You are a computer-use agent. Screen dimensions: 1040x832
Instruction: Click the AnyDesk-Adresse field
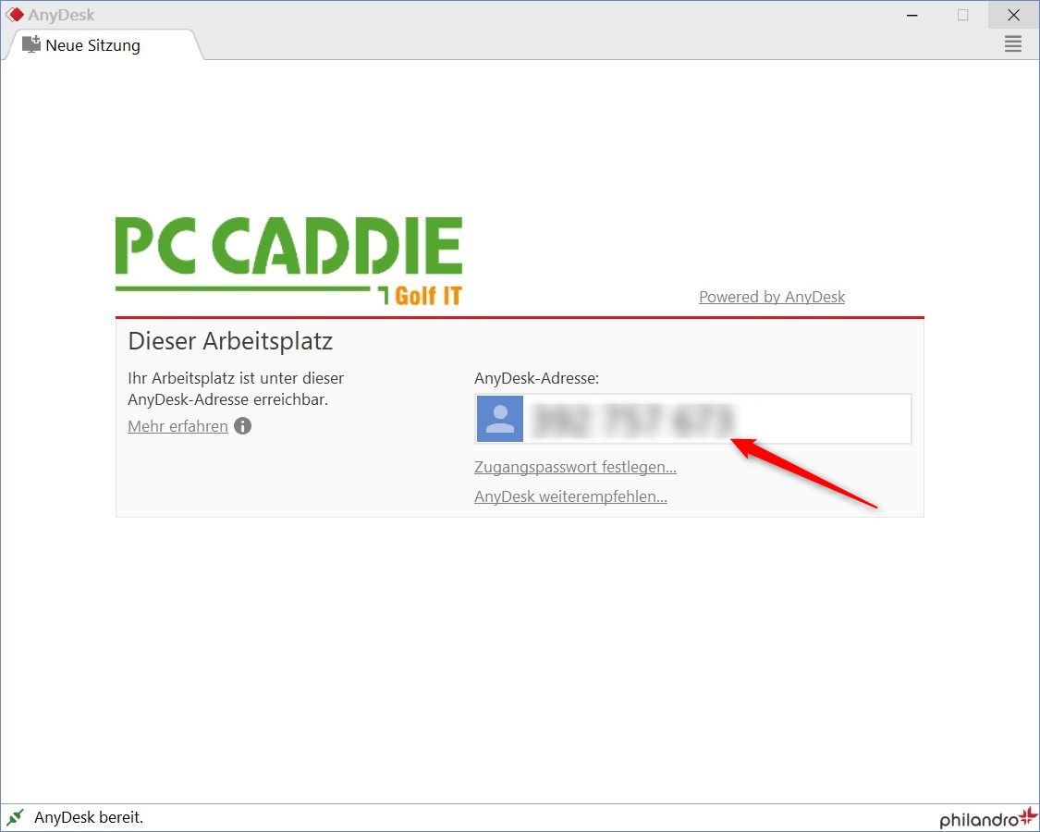pyautogui.click(x=693, y=419)
